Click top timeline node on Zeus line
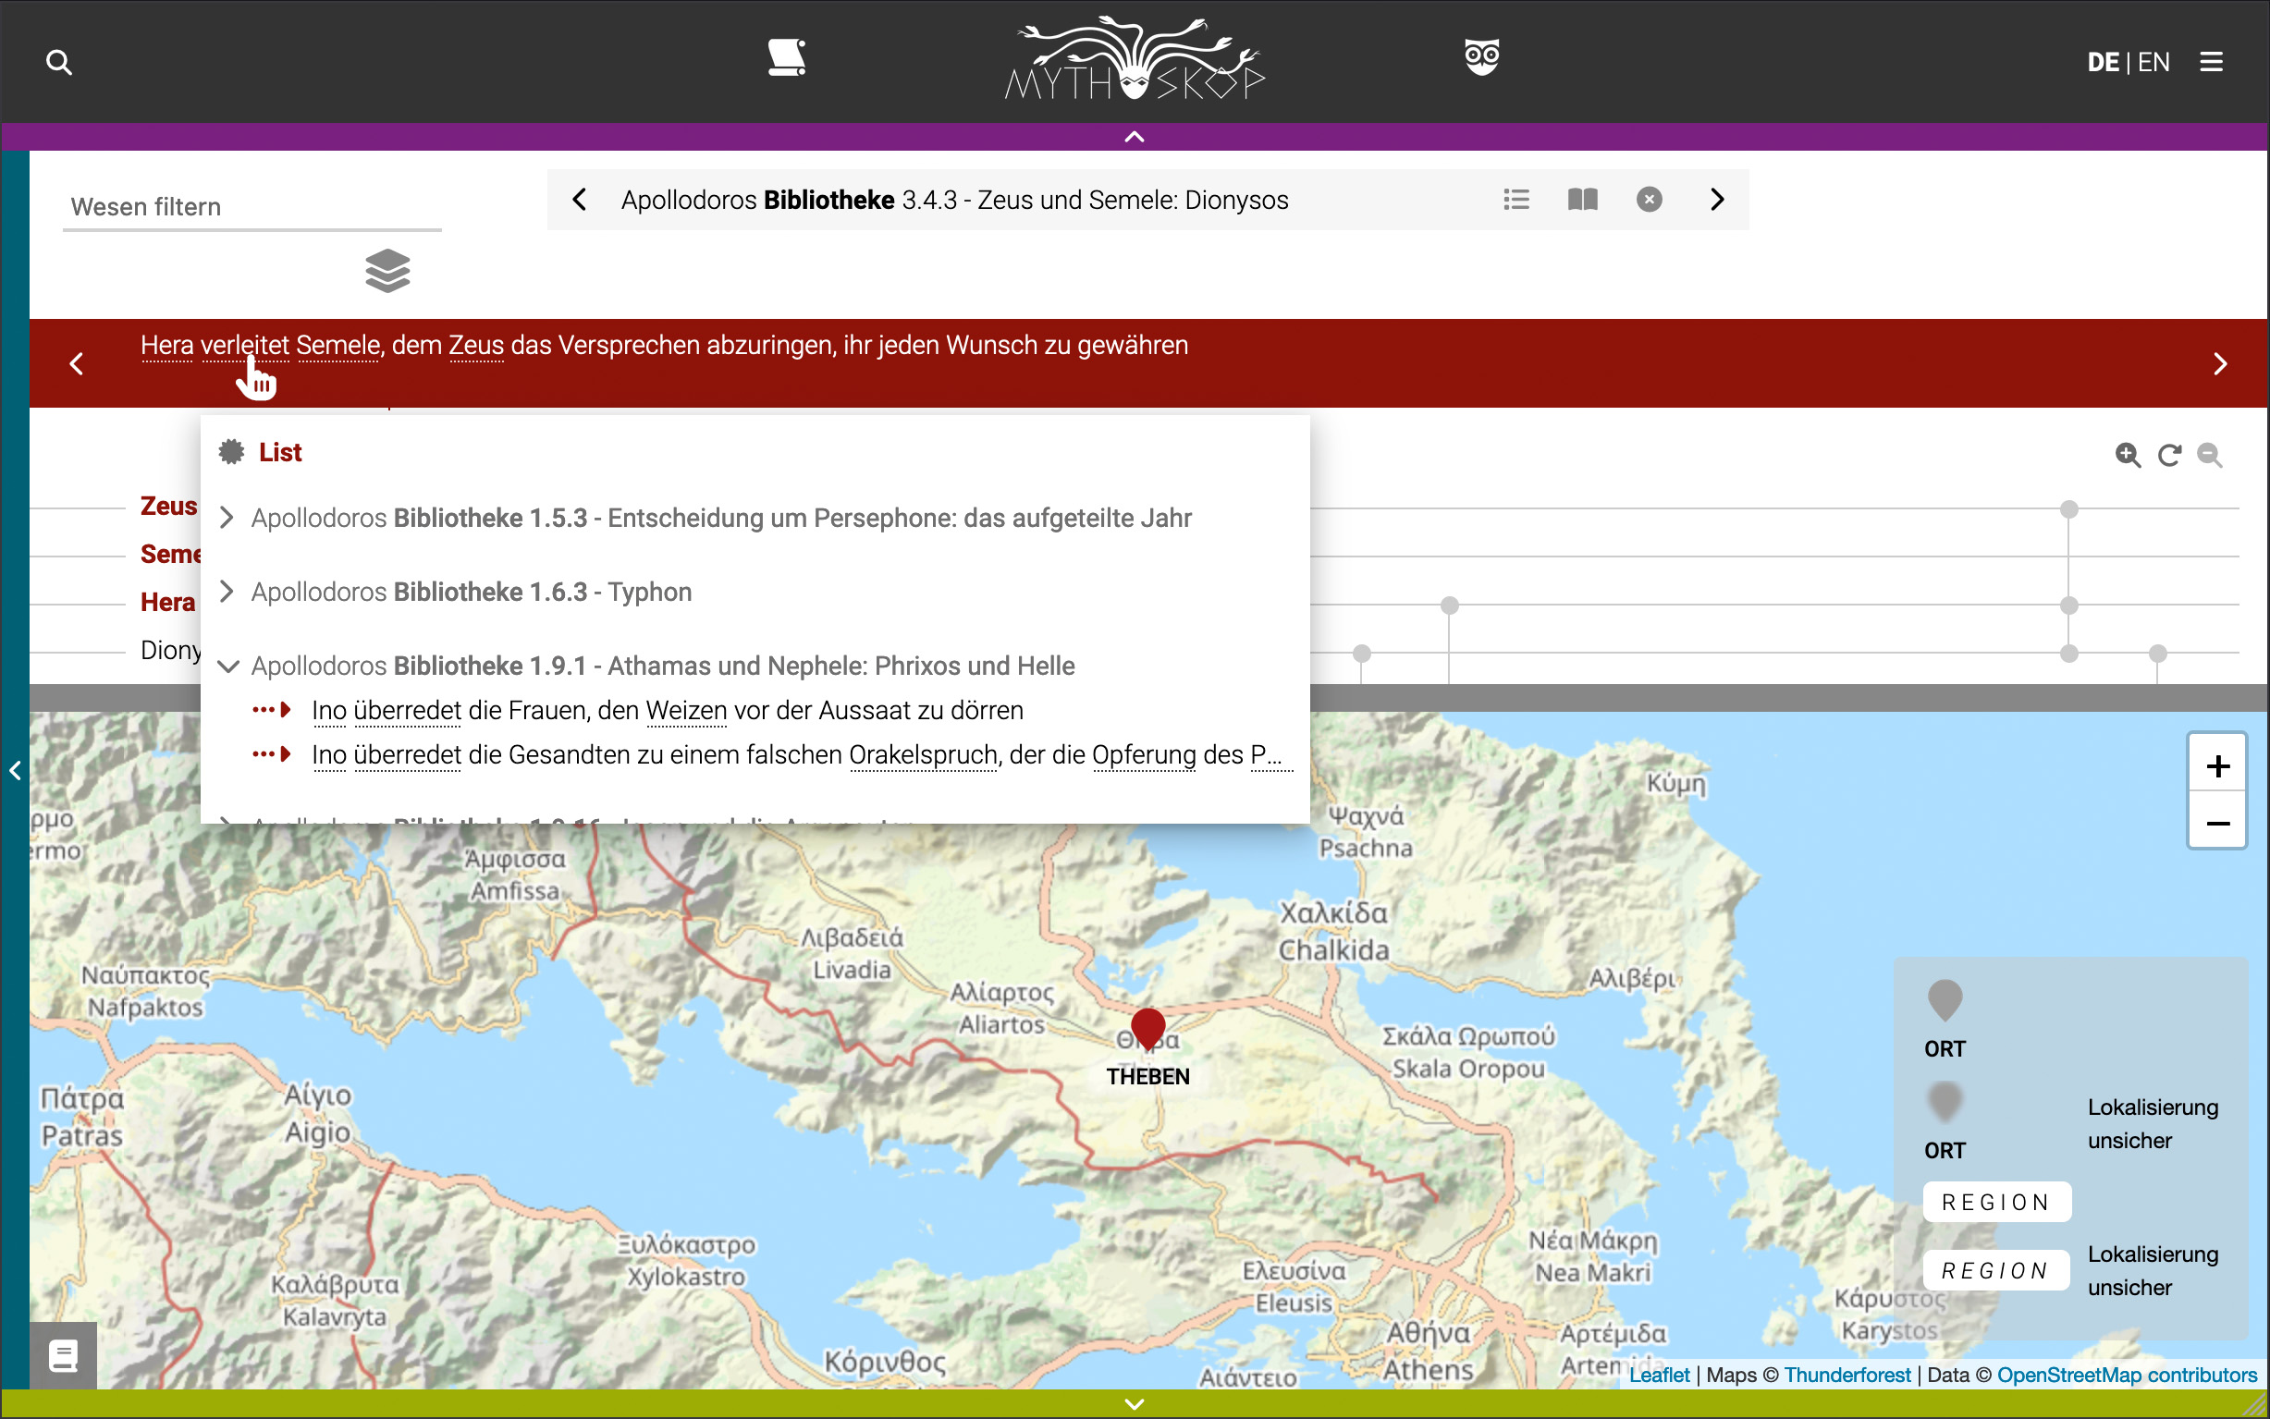 (x=2069, y=509)
